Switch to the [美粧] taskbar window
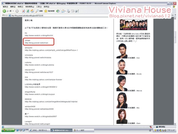Screen dimensions: 178x134 click(x=39, y=130)
